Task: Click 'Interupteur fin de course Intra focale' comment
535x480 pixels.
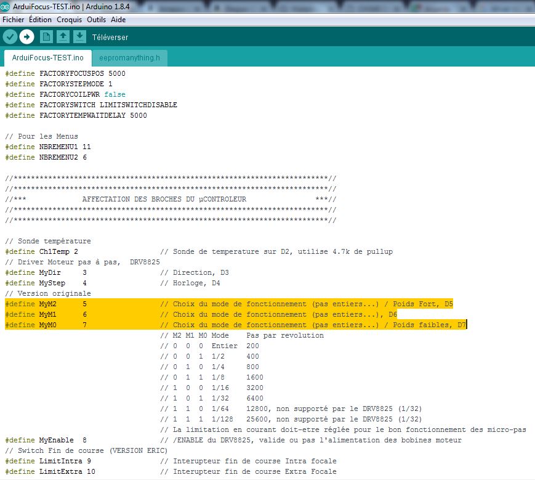Action: [248, 462]
